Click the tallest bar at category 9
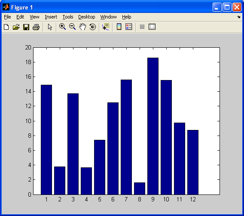This screenshot has height=216, width=244. (x=153, y=126)
